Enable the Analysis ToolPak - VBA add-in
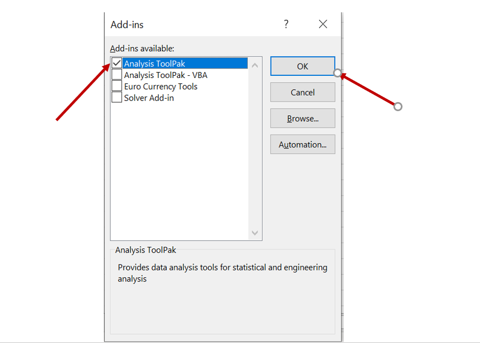 [x=116, y=74]
